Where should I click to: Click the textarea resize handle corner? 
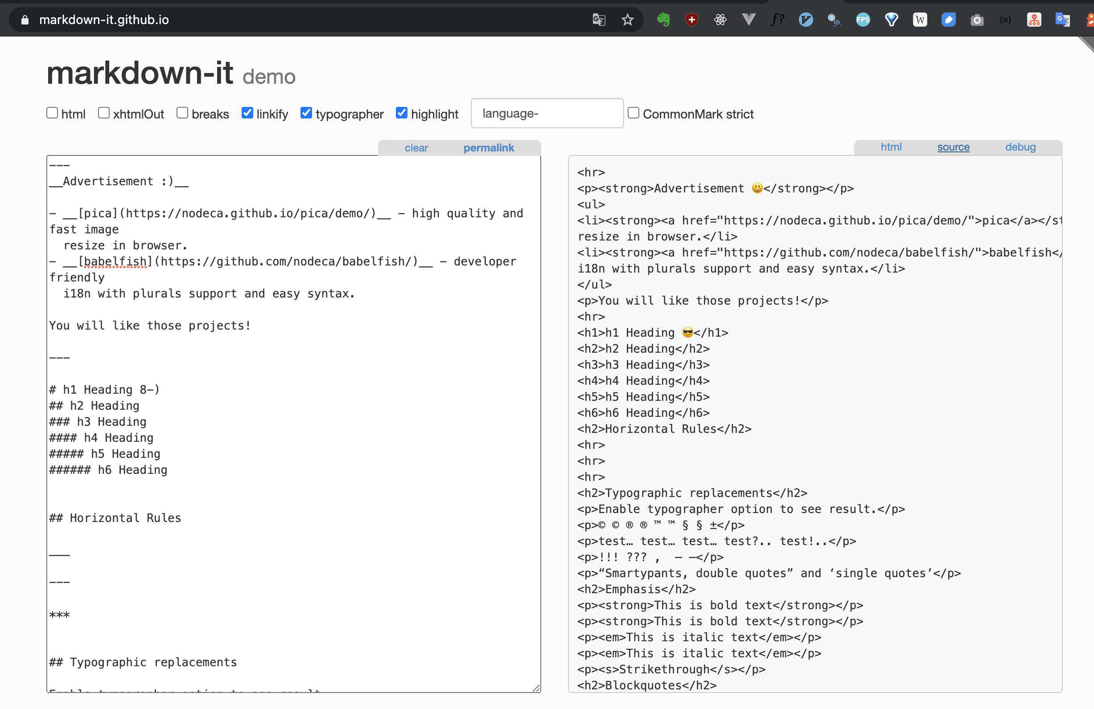[x=536, y=688]
